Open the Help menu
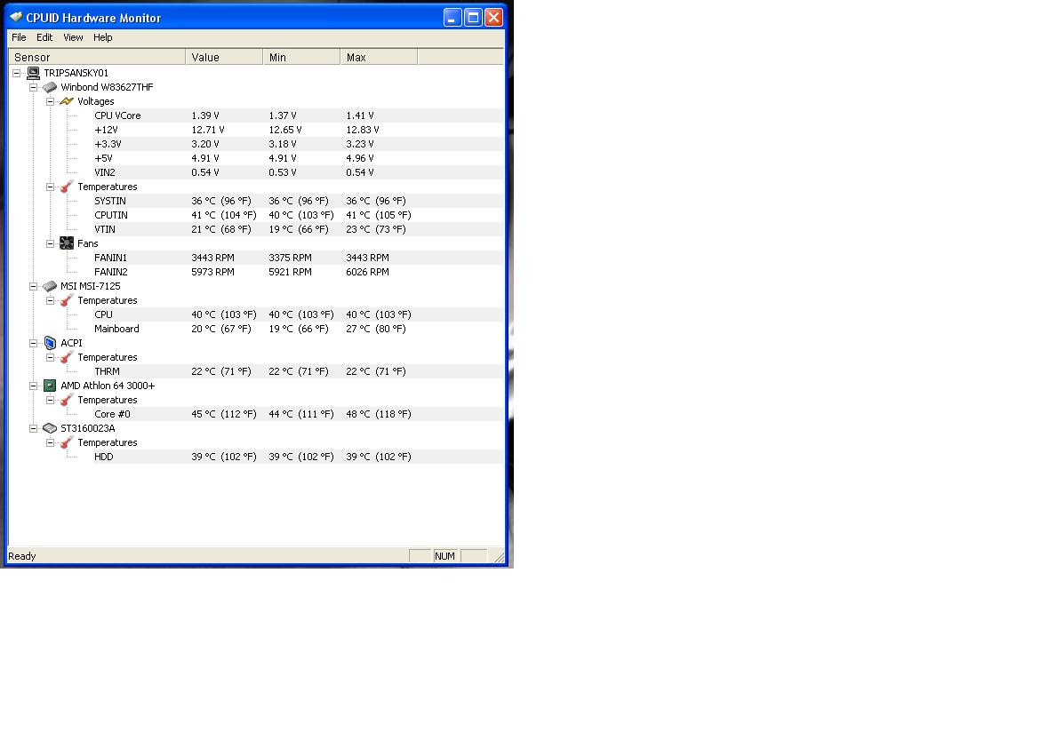The image size is (1057, 740). click(x=102, y=37)
